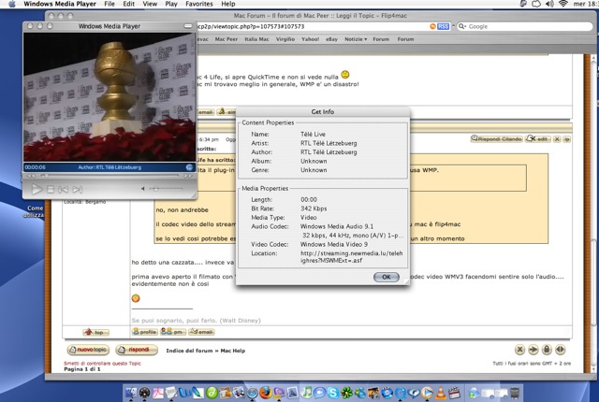Open the View menu
Viewport: 599px width, 402px height.
150,4
